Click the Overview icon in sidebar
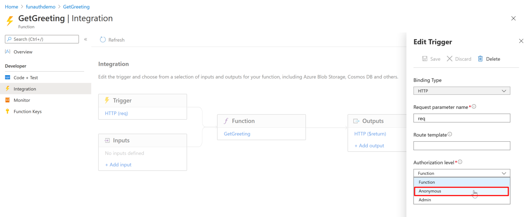This screenshot has height=217, width=526. coord(8,51)
